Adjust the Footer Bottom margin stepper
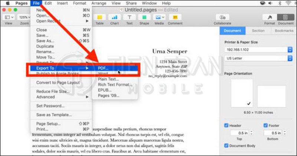The width and height of the screenshot is (297, 156). click(x=284, y=133)
